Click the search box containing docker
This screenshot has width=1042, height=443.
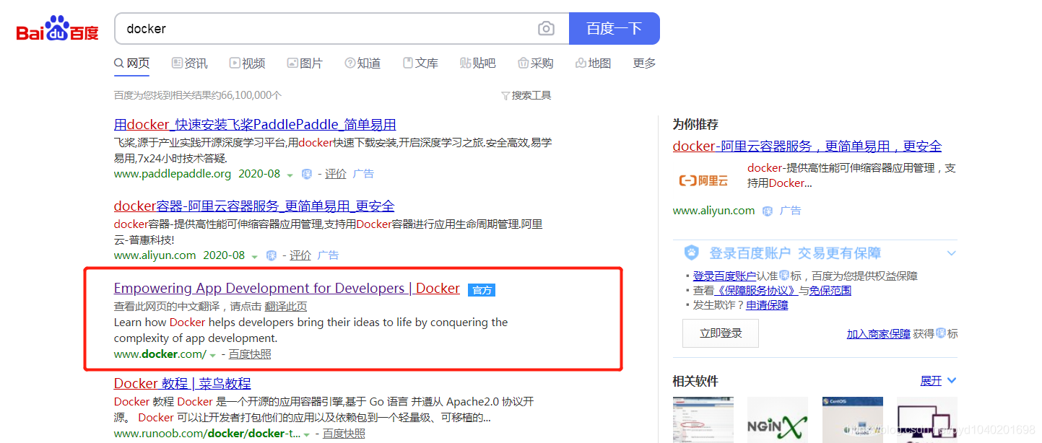point(342,29)
